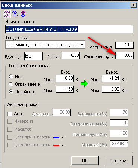
Task: Click the Авто настройка group label
Action: [22, 104]
